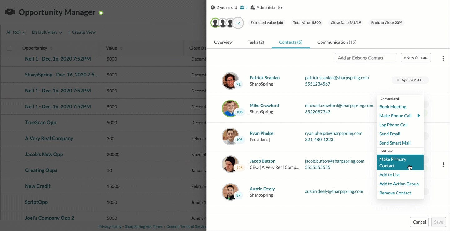Sort by Opportunity column arrows
The width and height of the screenshot is (450, 231).
52,48
